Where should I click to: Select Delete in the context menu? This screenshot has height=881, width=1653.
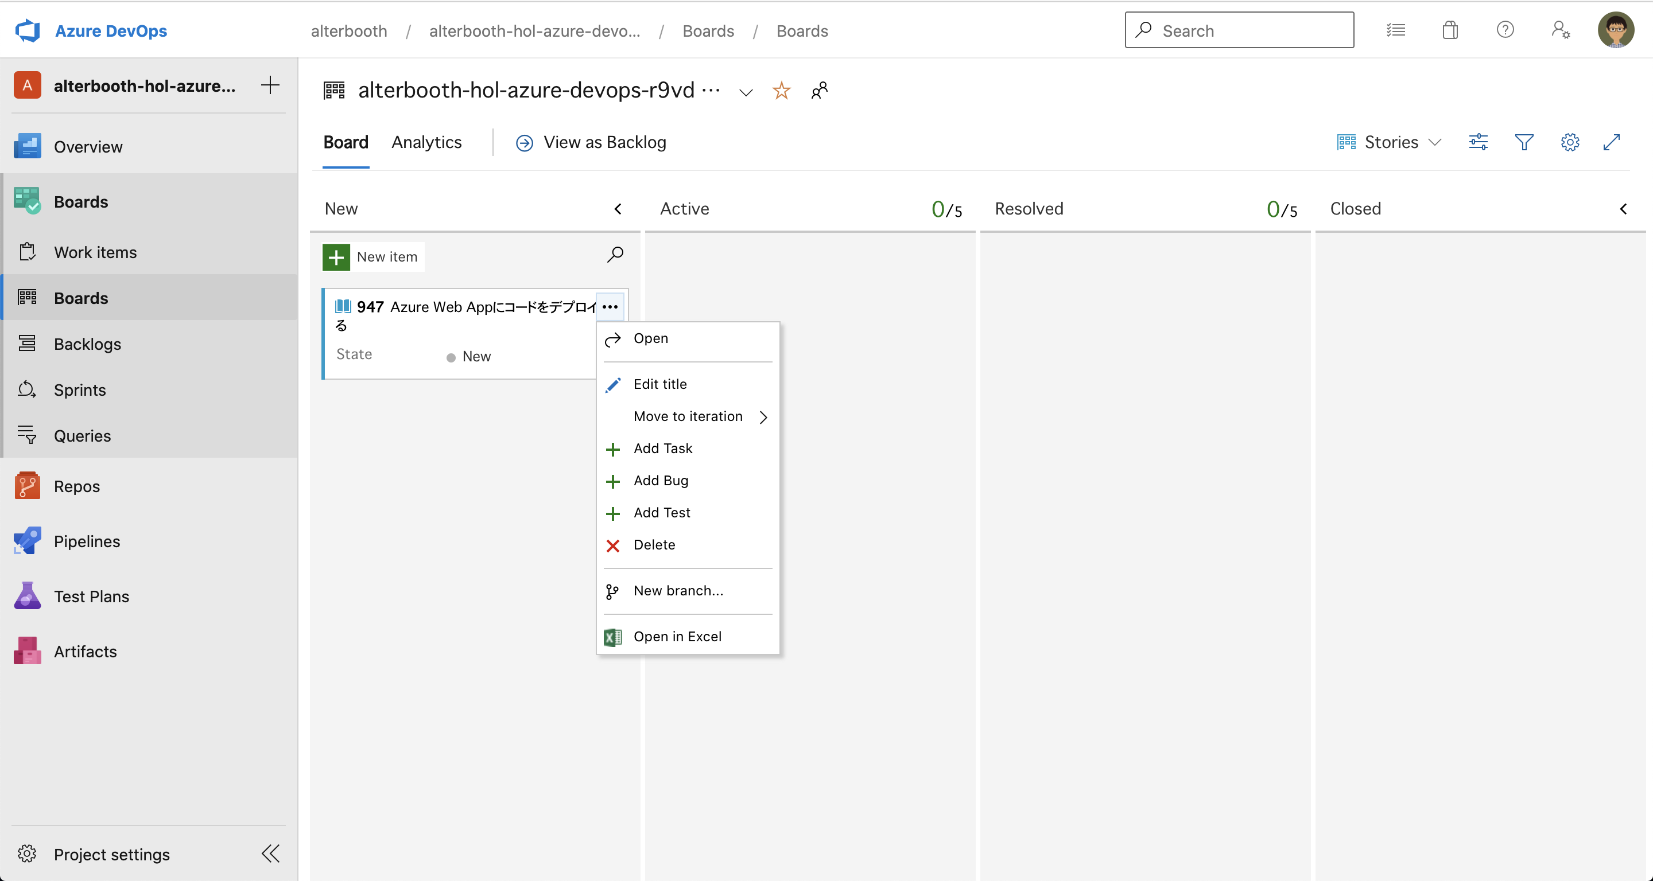654,544
